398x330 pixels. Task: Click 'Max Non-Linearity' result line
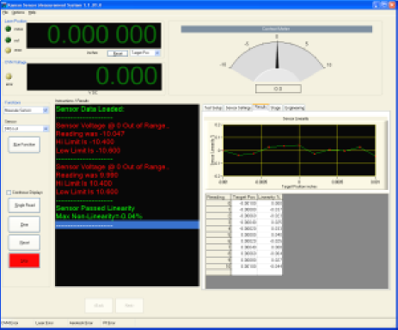tap(99, 216)
